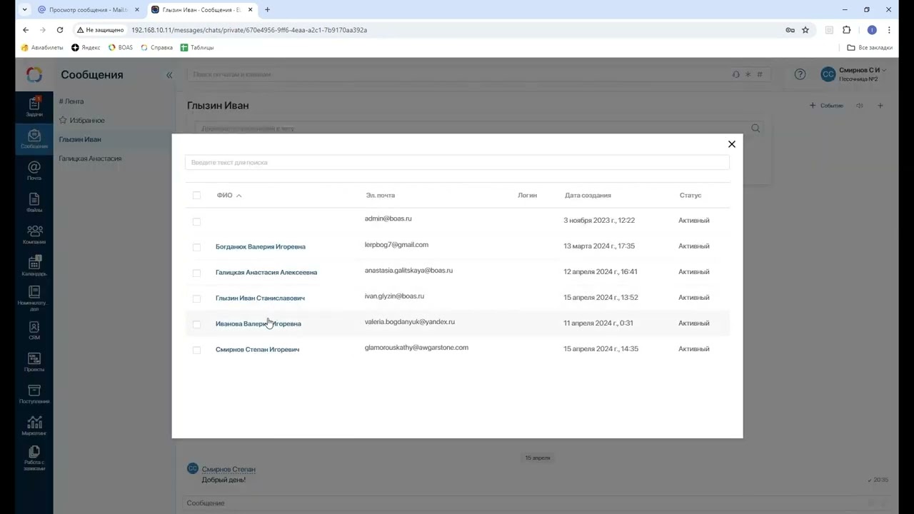Open the Работа с заявками section

pos(34,459)
